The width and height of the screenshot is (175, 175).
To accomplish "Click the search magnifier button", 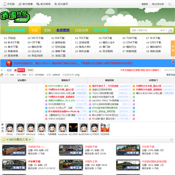I will coord(171,30).
